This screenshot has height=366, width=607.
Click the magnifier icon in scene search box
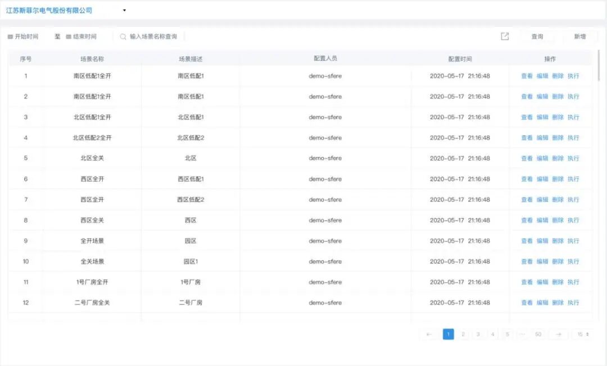(x=123, y=36)
